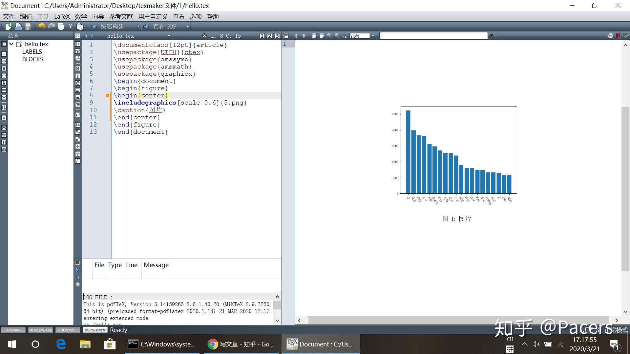630x354 pixels.
Task: Open the 数学 menu
Action: click(x=81, y=17)
